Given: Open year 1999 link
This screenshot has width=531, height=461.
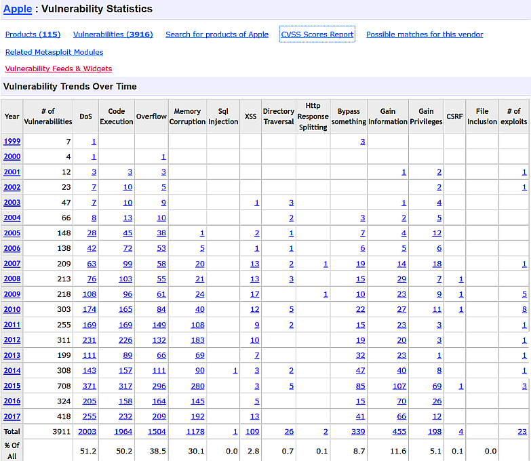Looking at the screenshot, I should click(12, 142).
